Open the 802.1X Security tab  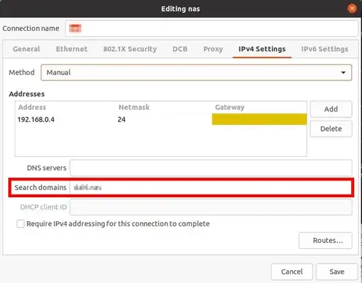pyautogui.click(x=130, y=49)
